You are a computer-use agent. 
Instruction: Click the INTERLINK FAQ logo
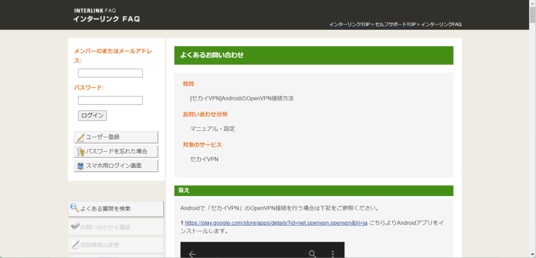(107, 16)
